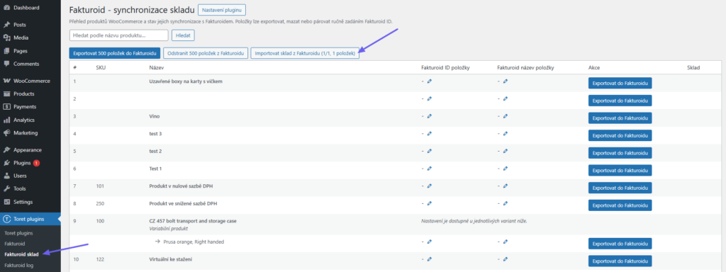Export Produkt ve snížené sazbě DPH row
This screenshot has height=272, width=726.
(x=620, y=205)
